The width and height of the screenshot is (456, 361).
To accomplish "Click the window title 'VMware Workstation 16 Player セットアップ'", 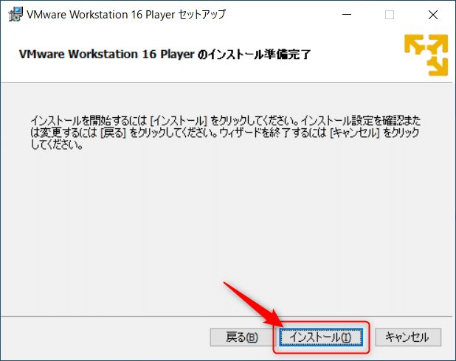I will point(126,14).
